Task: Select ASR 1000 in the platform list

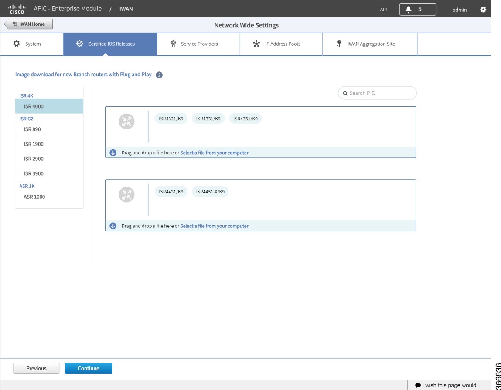Action: pos(49,197)
